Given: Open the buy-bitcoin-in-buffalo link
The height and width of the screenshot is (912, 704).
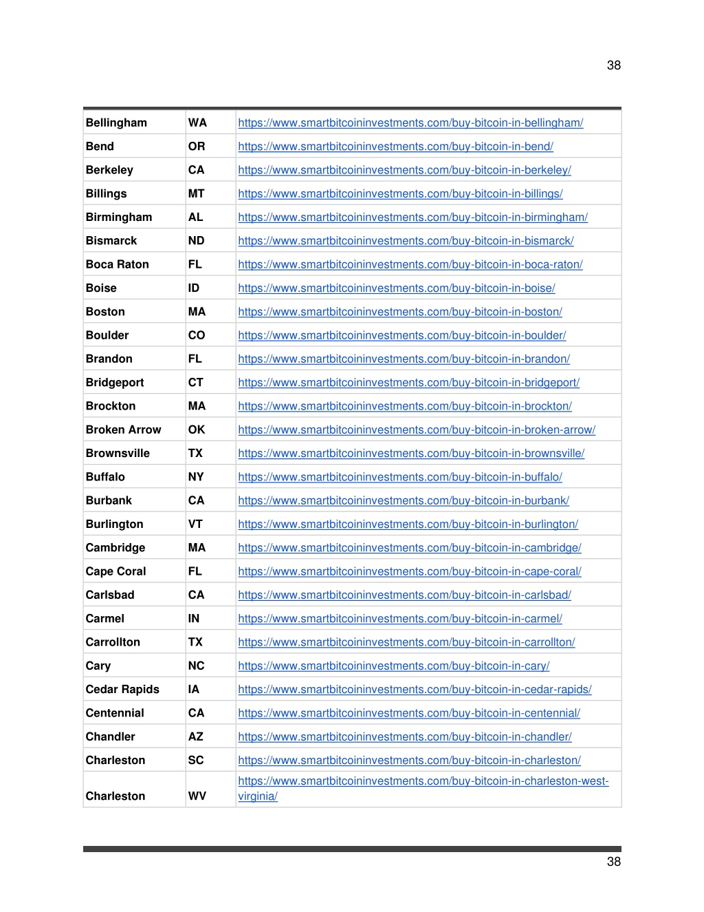Looking at the screenshot, I should [400, 477].
